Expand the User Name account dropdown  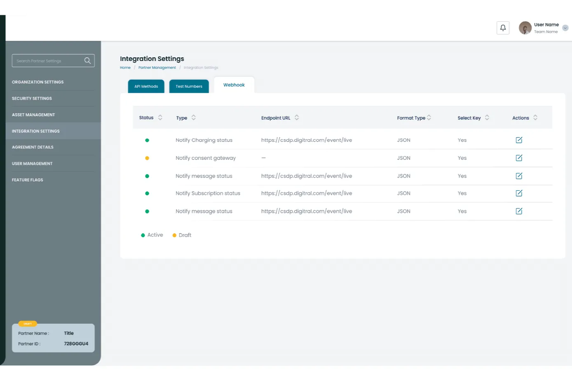(565, 28)
